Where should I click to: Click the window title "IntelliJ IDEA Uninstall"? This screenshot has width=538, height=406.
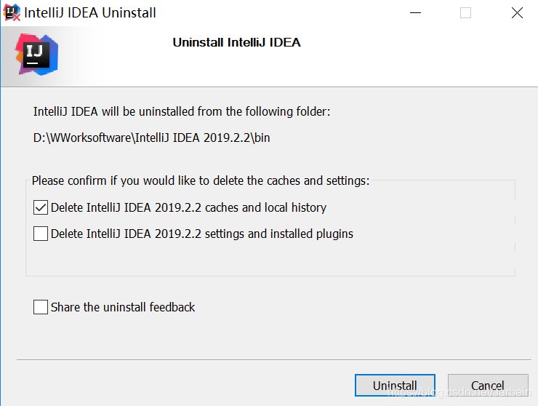90,13
